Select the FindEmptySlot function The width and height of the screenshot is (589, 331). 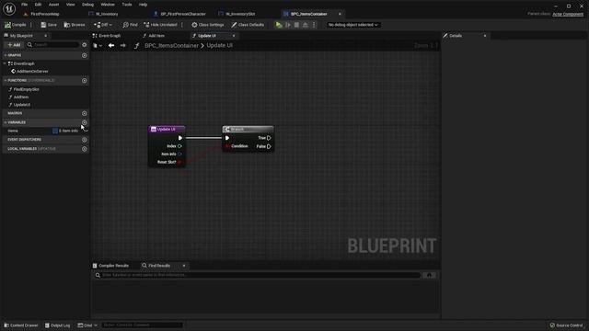(x=26, y=89)
